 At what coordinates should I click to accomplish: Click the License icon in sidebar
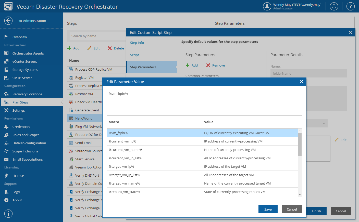pos(6,176)
